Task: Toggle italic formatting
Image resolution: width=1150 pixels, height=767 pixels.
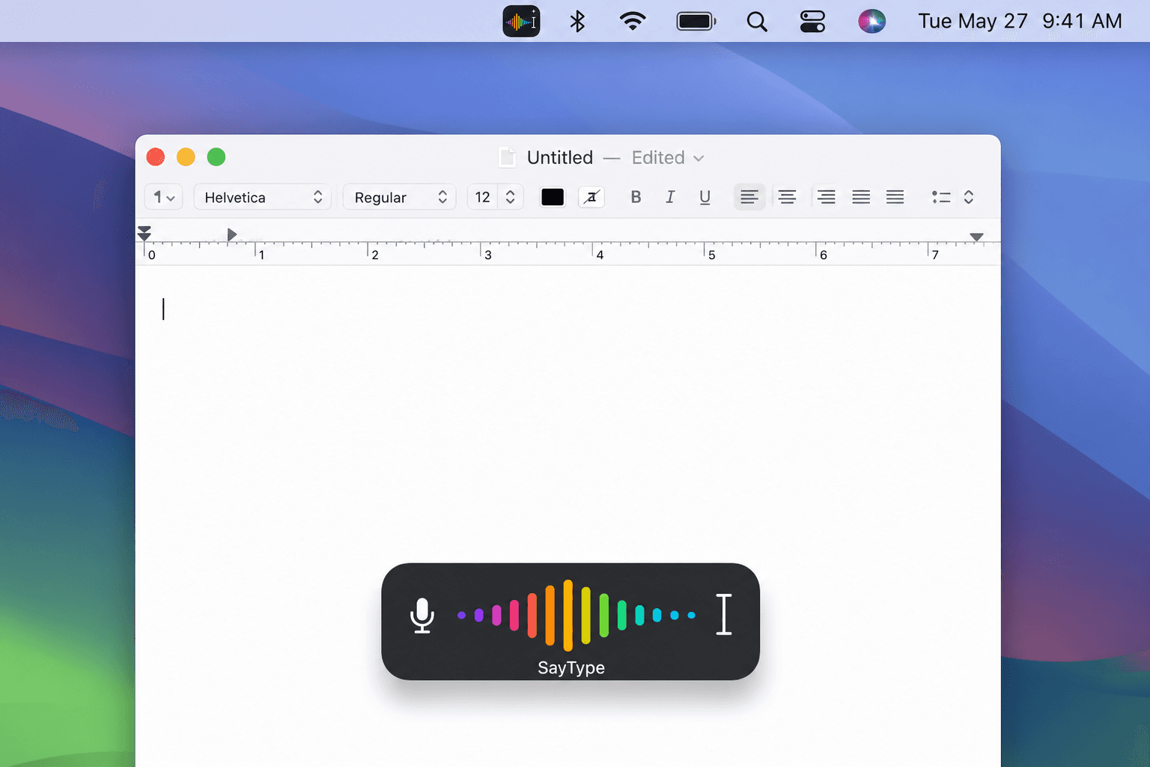Action: (670, 197)
